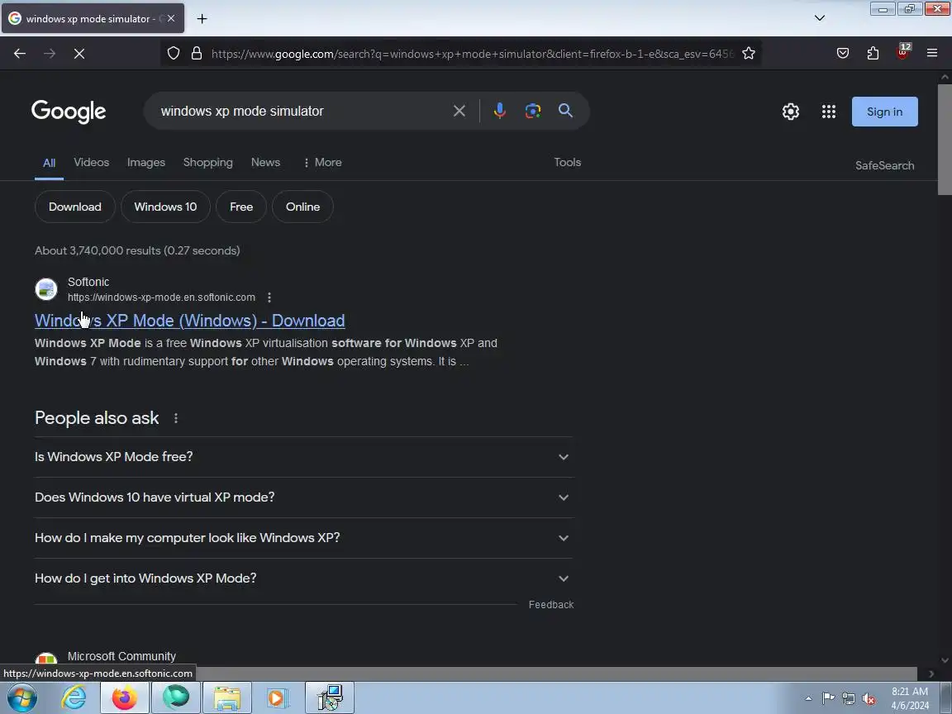Switch to the Videos tab
Viewport: 952px width, 714px height.
tap(91, 162)
